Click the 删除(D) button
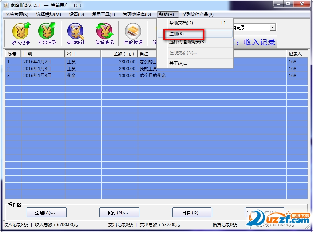The image size is (313, 232). tap(192, 212)
